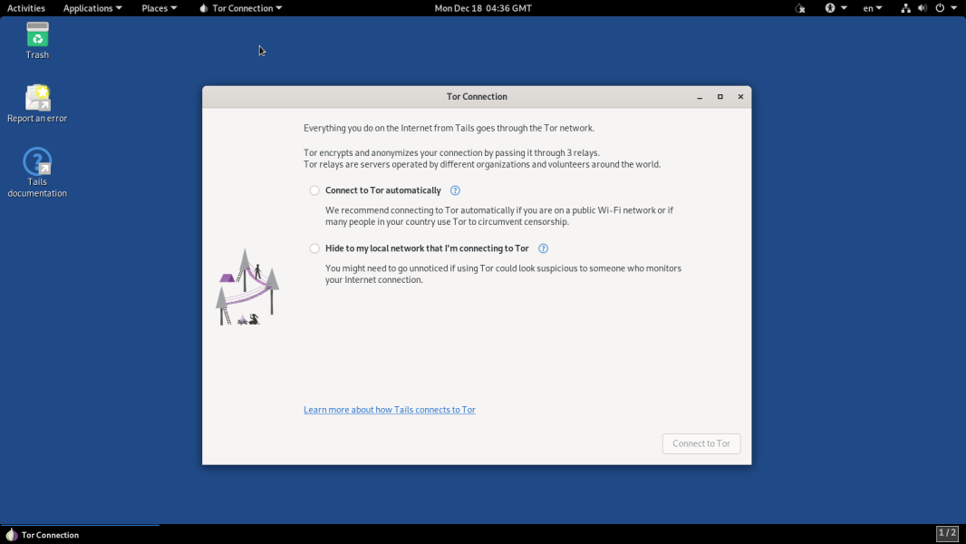This screenshot has height=544, width=966.
Task: Open the Report an error desktop shortcut
Action: point(37,103)
